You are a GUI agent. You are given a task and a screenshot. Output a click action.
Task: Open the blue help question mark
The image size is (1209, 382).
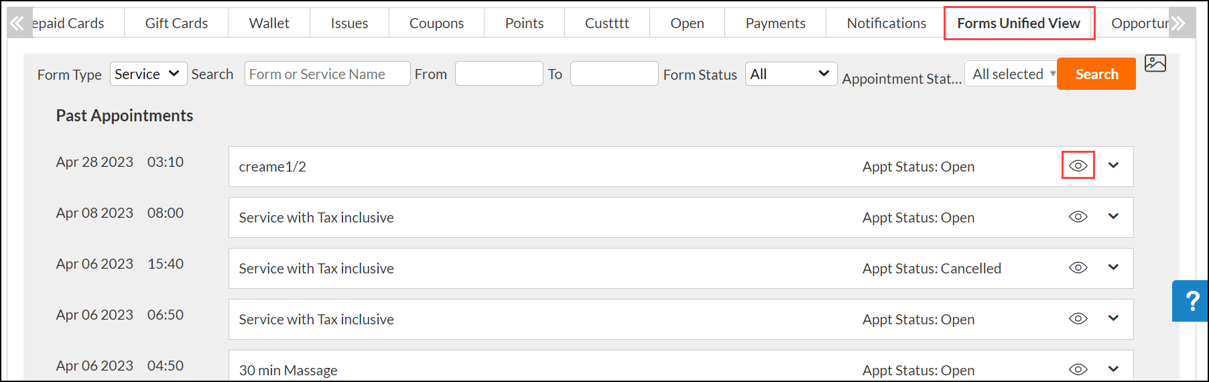(1192, 301)
